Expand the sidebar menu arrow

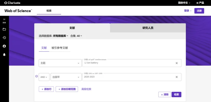pyautogui.click(x=4, y=19)
